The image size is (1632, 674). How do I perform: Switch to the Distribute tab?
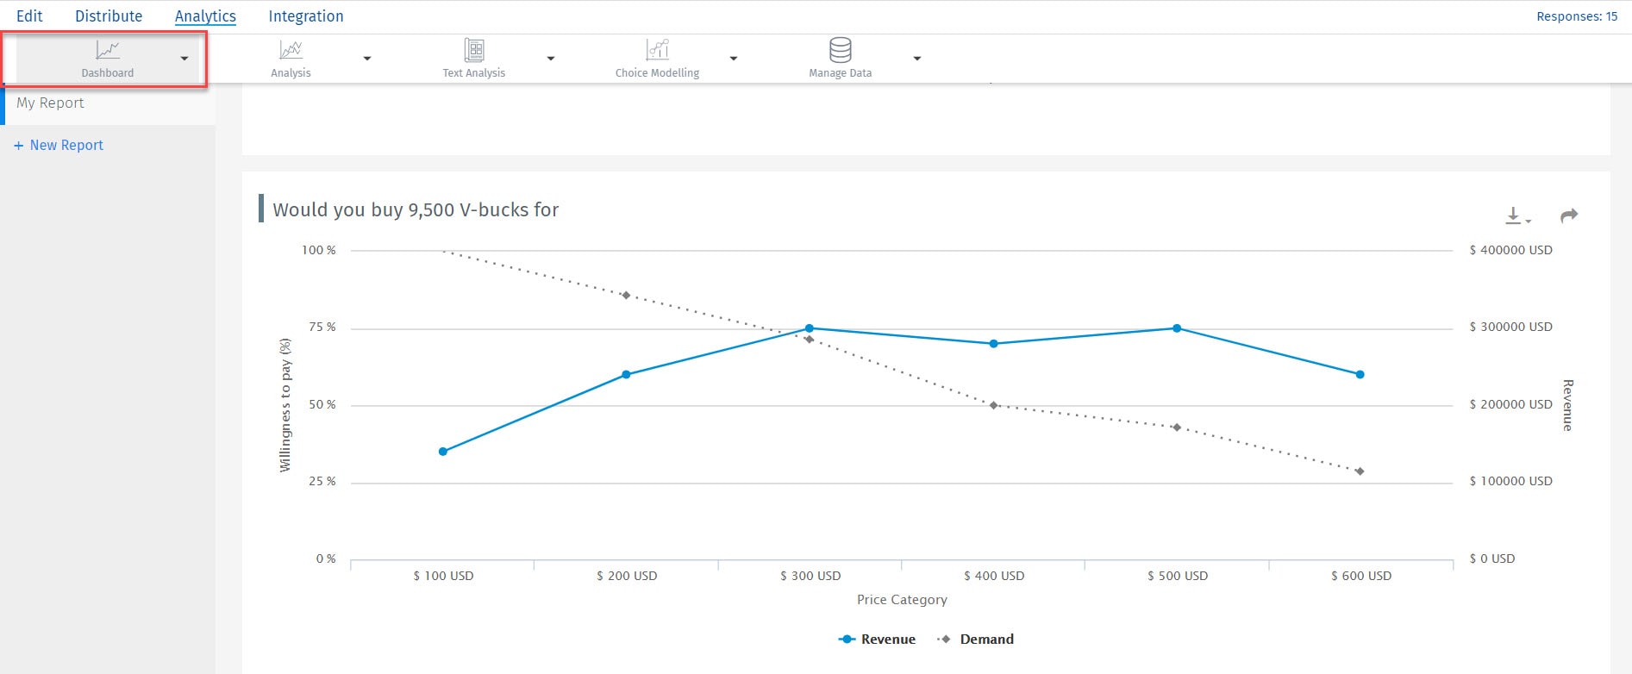[109, 16]
